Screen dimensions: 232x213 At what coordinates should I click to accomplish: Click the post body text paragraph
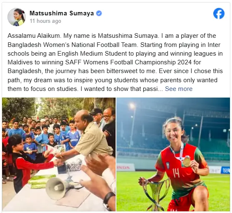tap(115, 62)
